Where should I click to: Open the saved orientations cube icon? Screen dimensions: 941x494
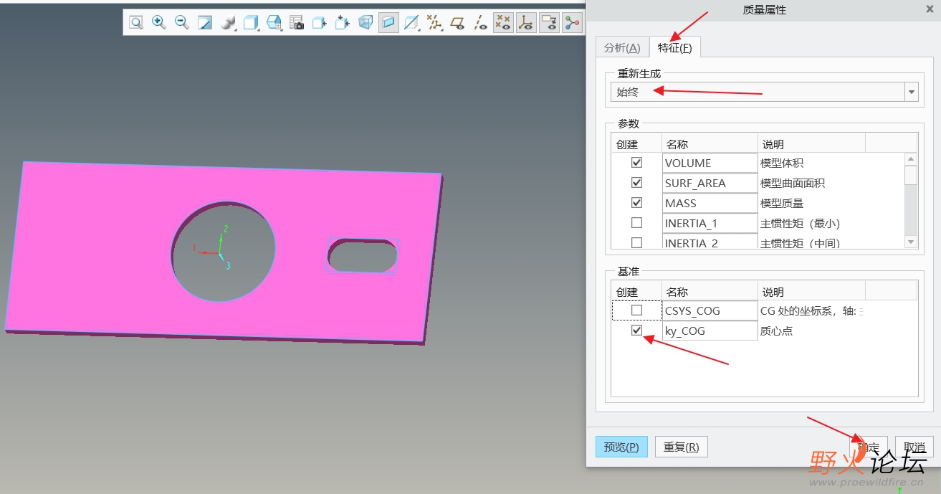click(251, 23)
